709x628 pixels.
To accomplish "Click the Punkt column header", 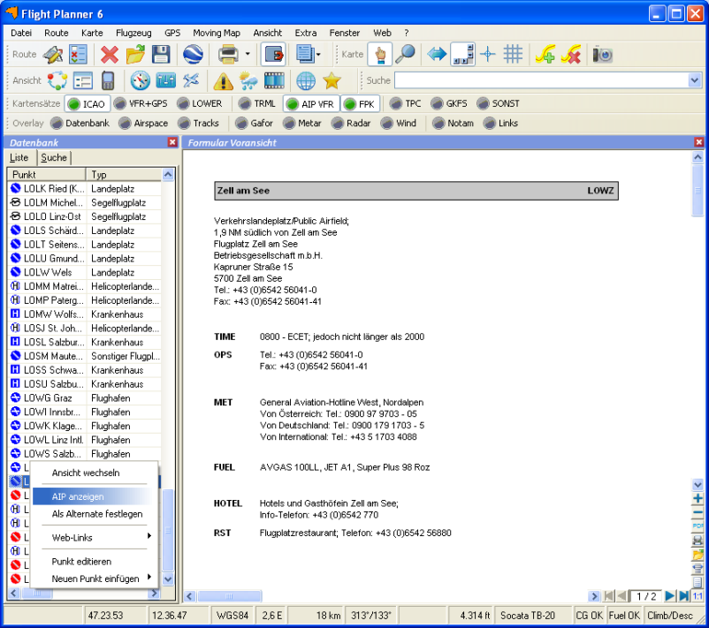I will pyautogui.click(x=47, y=174).
